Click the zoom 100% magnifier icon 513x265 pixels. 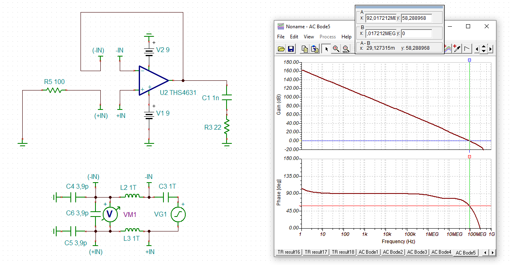pos(346,49)
